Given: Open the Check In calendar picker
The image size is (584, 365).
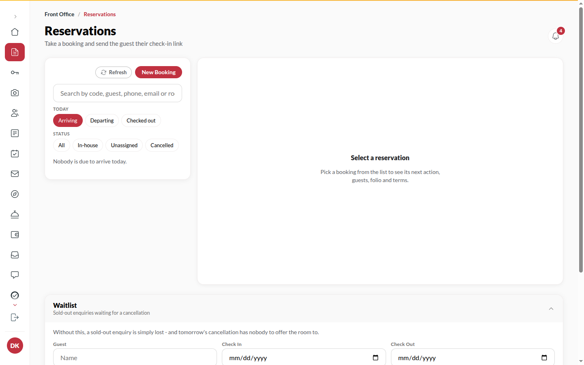Looking at the screenshot, I should tap(376, 358).
